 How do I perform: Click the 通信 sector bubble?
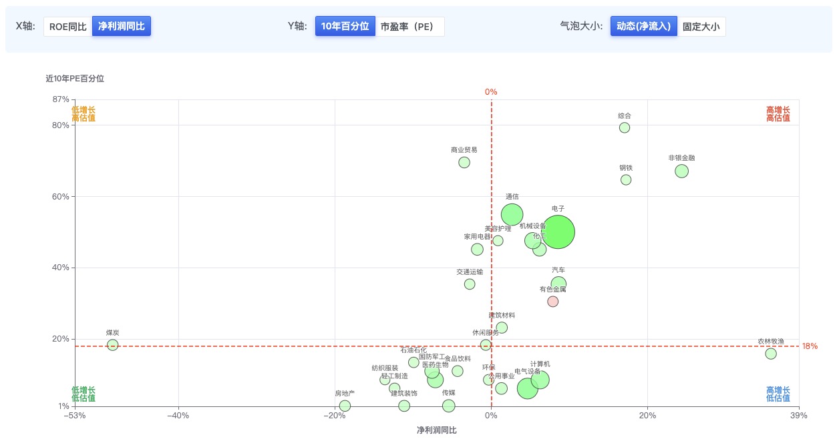(512, 214)
